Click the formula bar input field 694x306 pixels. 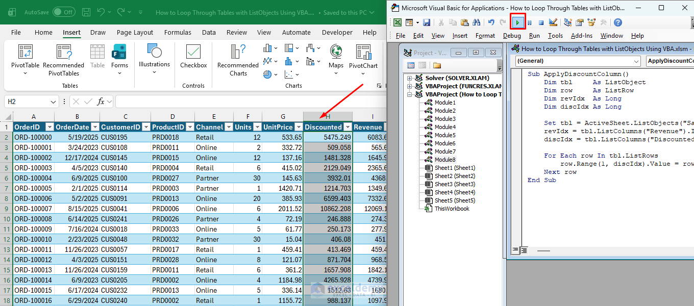pyautogui.click(x=251, y=101)
